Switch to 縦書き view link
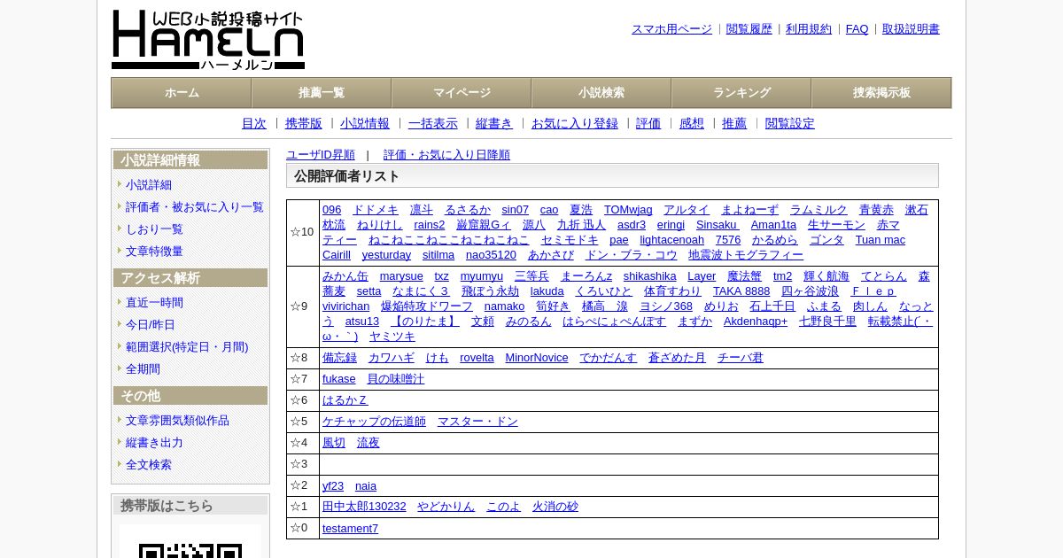1063x558 pixels. pos(494,124)
